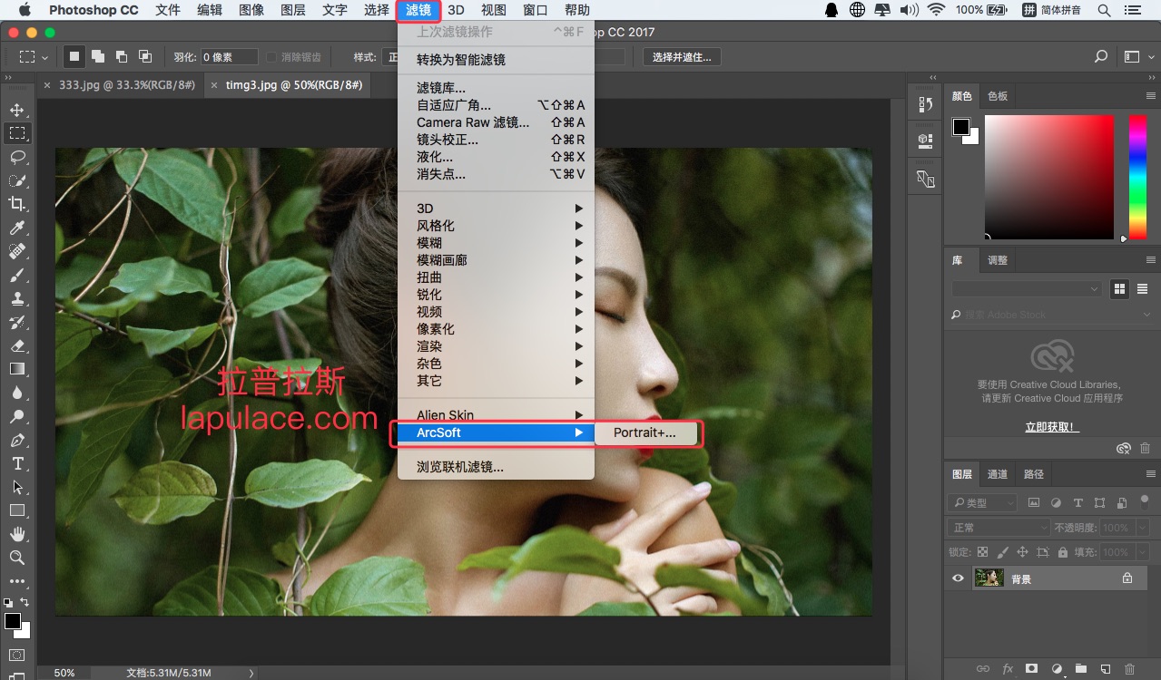The height and width of the screenshot is (680, 1161).
Task: Select the Hand tool
Action: click(16, 534)
